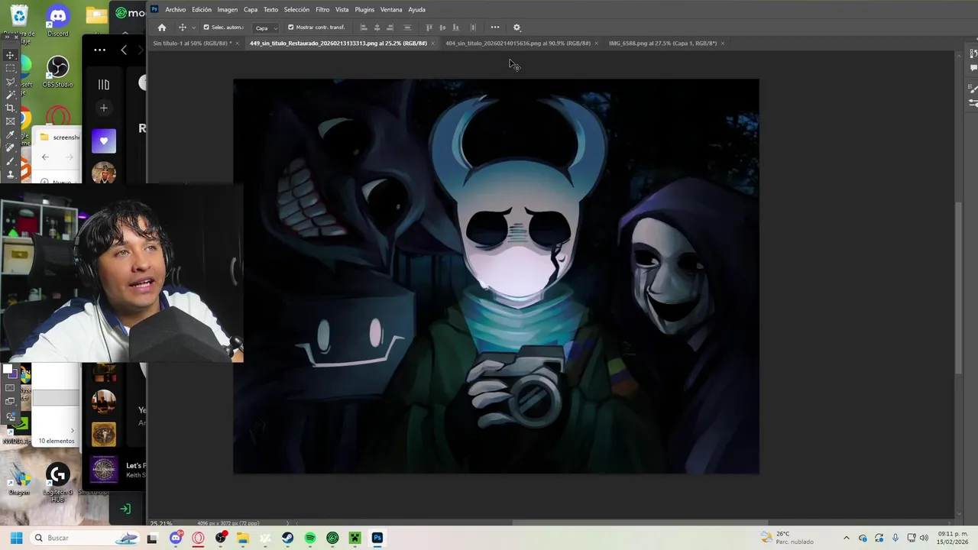Align right edges in options bar
Image resolution: width=978 pixels, height=550 pixels.
tap(390, 27)
